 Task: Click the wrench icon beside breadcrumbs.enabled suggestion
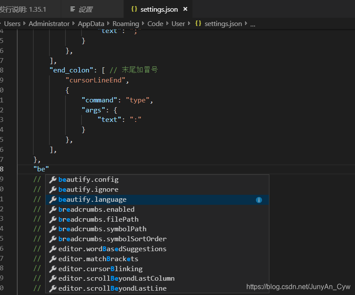53,209
